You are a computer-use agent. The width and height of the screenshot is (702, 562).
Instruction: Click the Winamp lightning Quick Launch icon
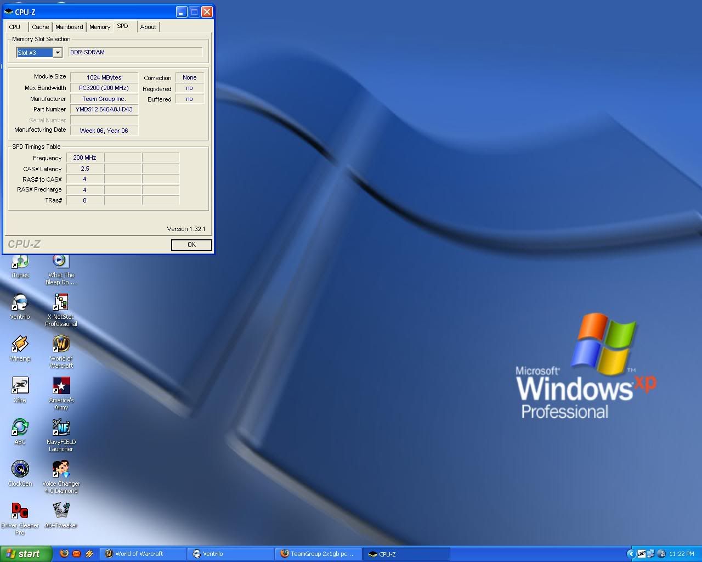(89, 554)
